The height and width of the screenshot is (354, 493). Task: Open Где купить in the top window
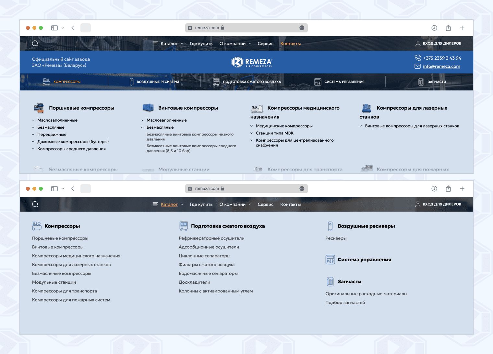coord(201,43)
